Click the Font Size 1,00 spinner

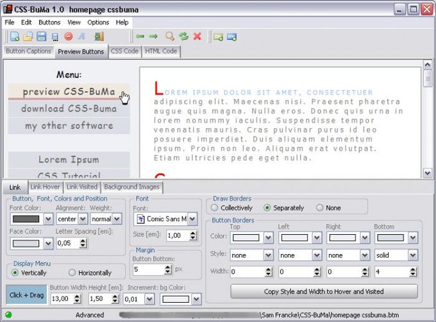pyautogui.click(x=193, y=235)
